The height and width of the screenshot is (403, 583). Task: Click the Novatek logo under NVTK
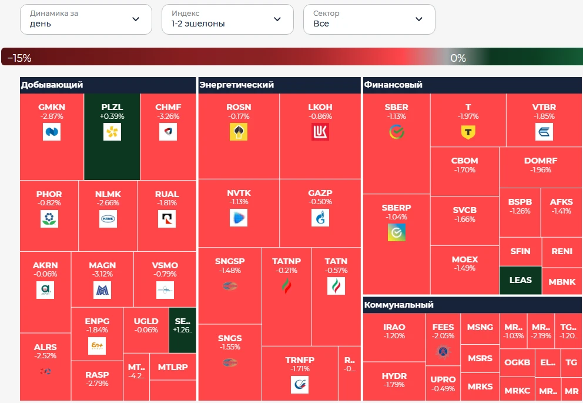click(239, 218)
